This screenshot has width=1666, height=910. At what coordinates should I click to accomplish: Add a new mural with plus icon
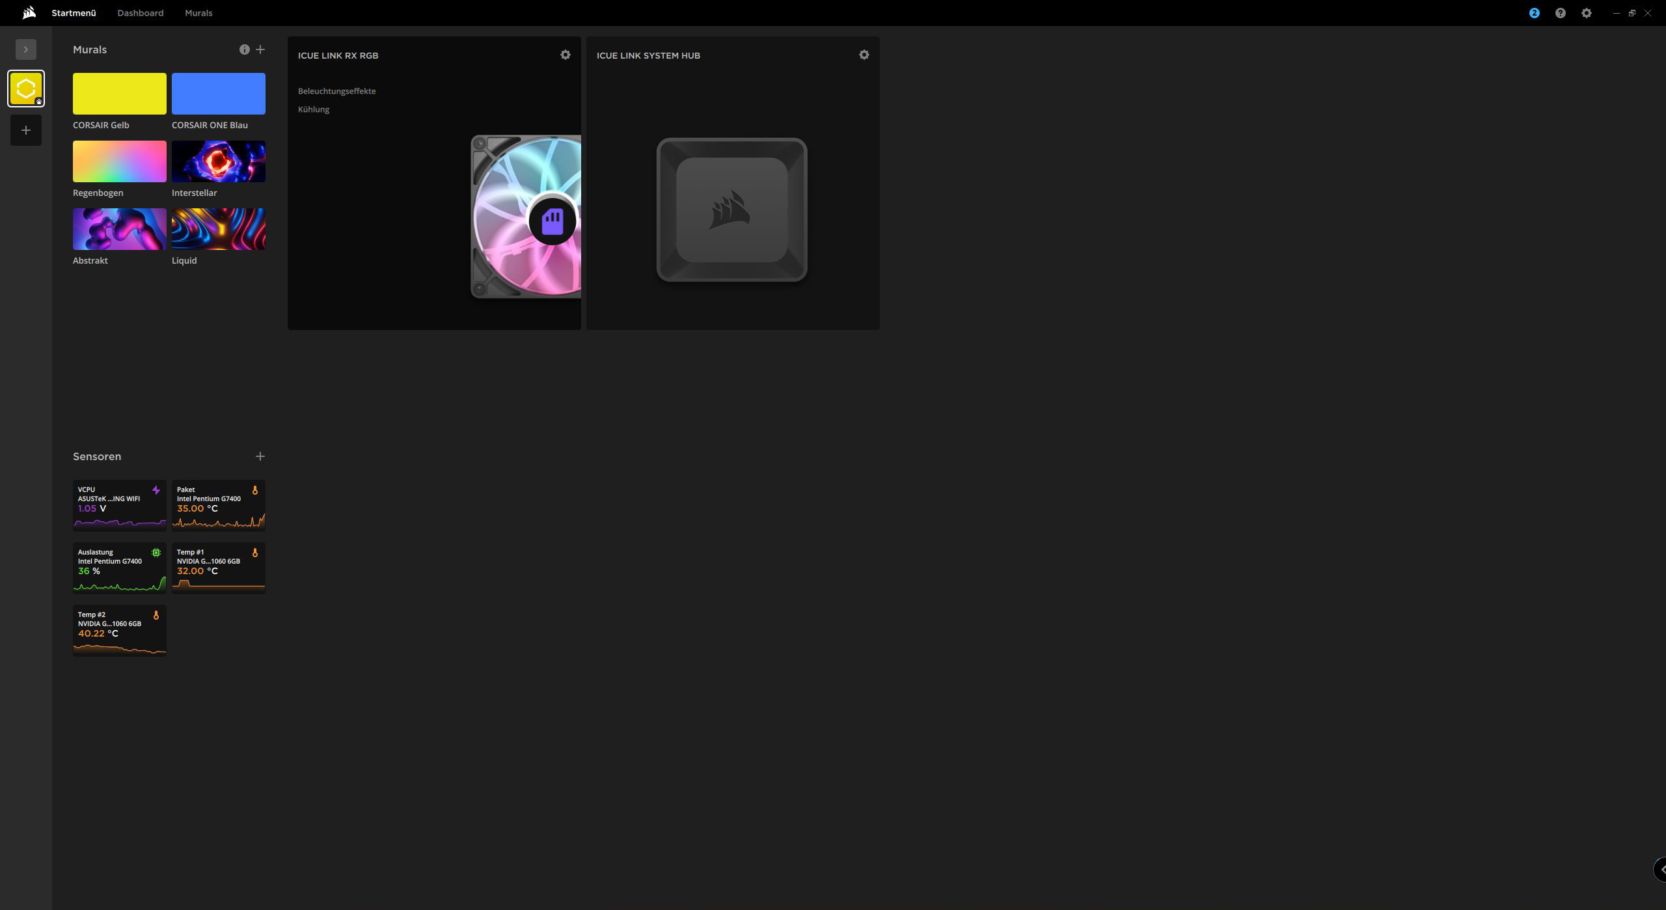tap(260, 49)
